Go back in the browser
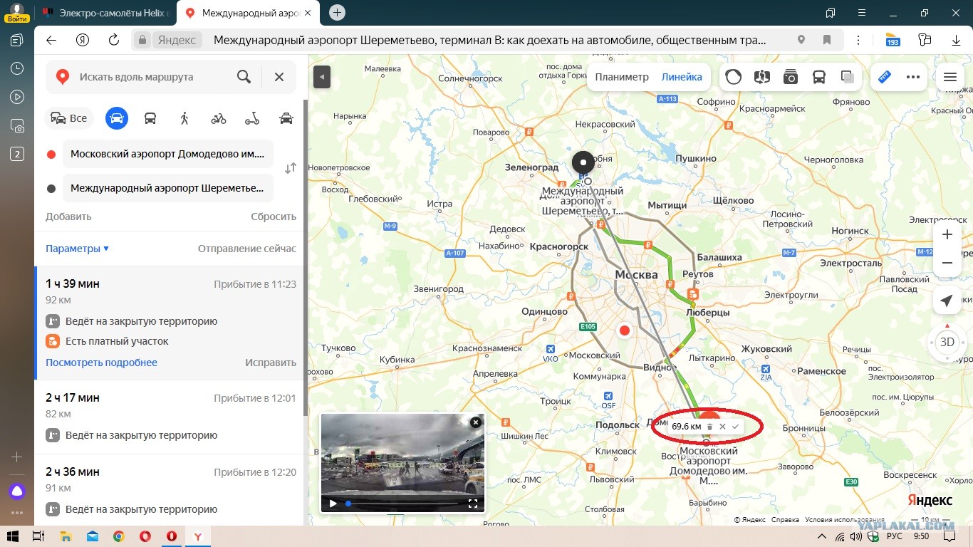973x547 pixels. (51, 40)
